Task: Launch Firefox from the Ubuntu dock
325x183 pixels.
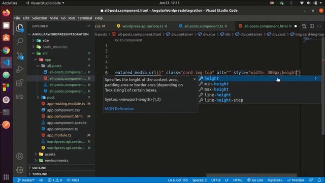Action: point(6,13)
